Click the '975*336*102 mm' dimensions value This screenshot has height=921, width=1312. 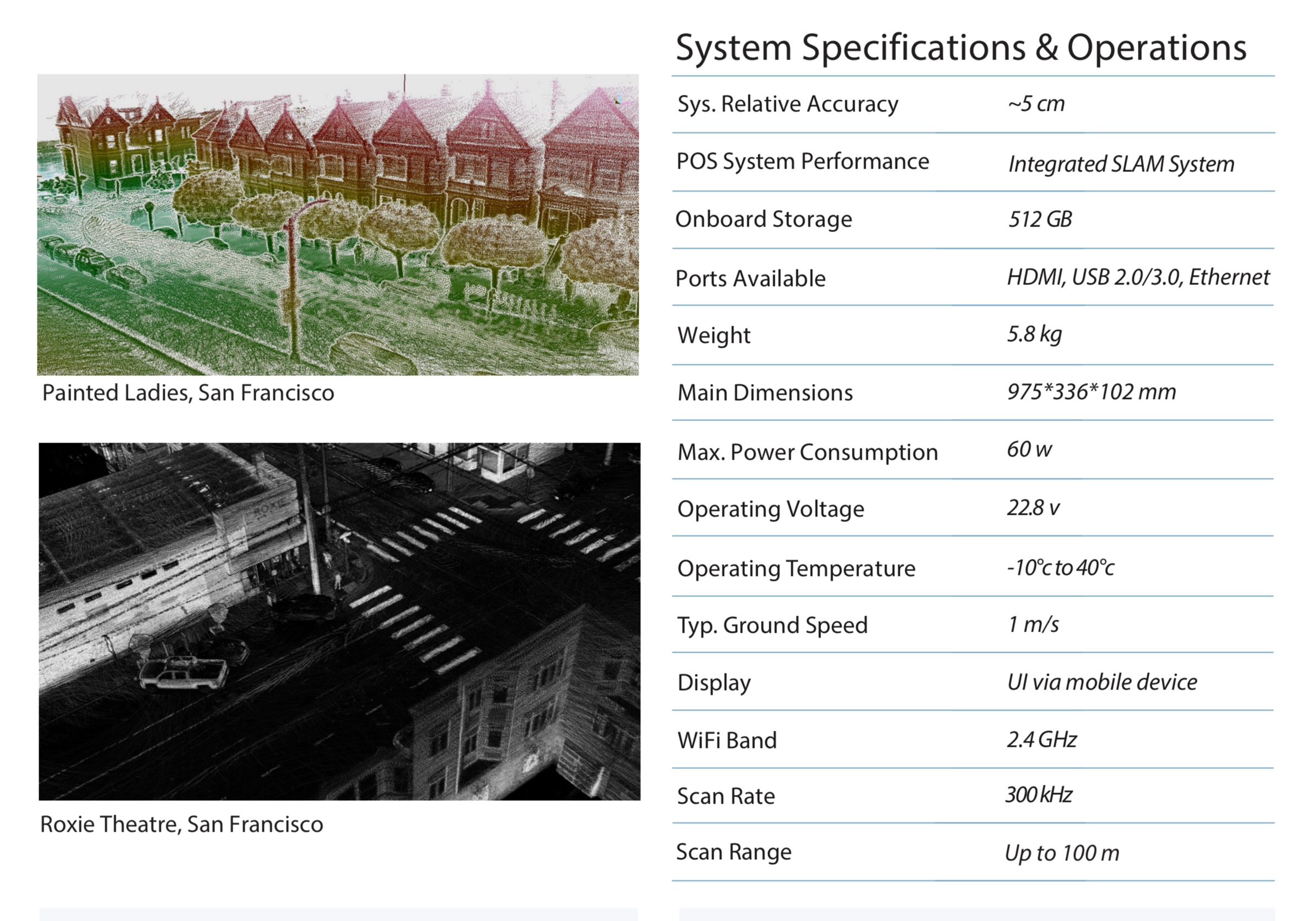click(x=1091, y=392)
